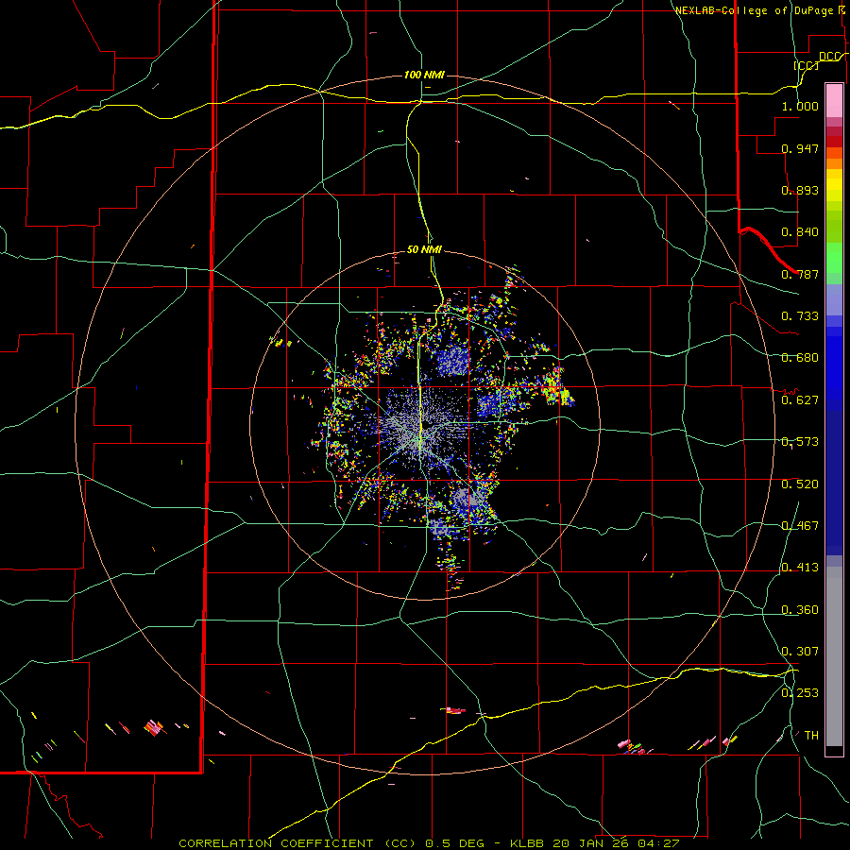Click the 0.360 color scale value
Screen dimensions: 850x850
(800, 610)
